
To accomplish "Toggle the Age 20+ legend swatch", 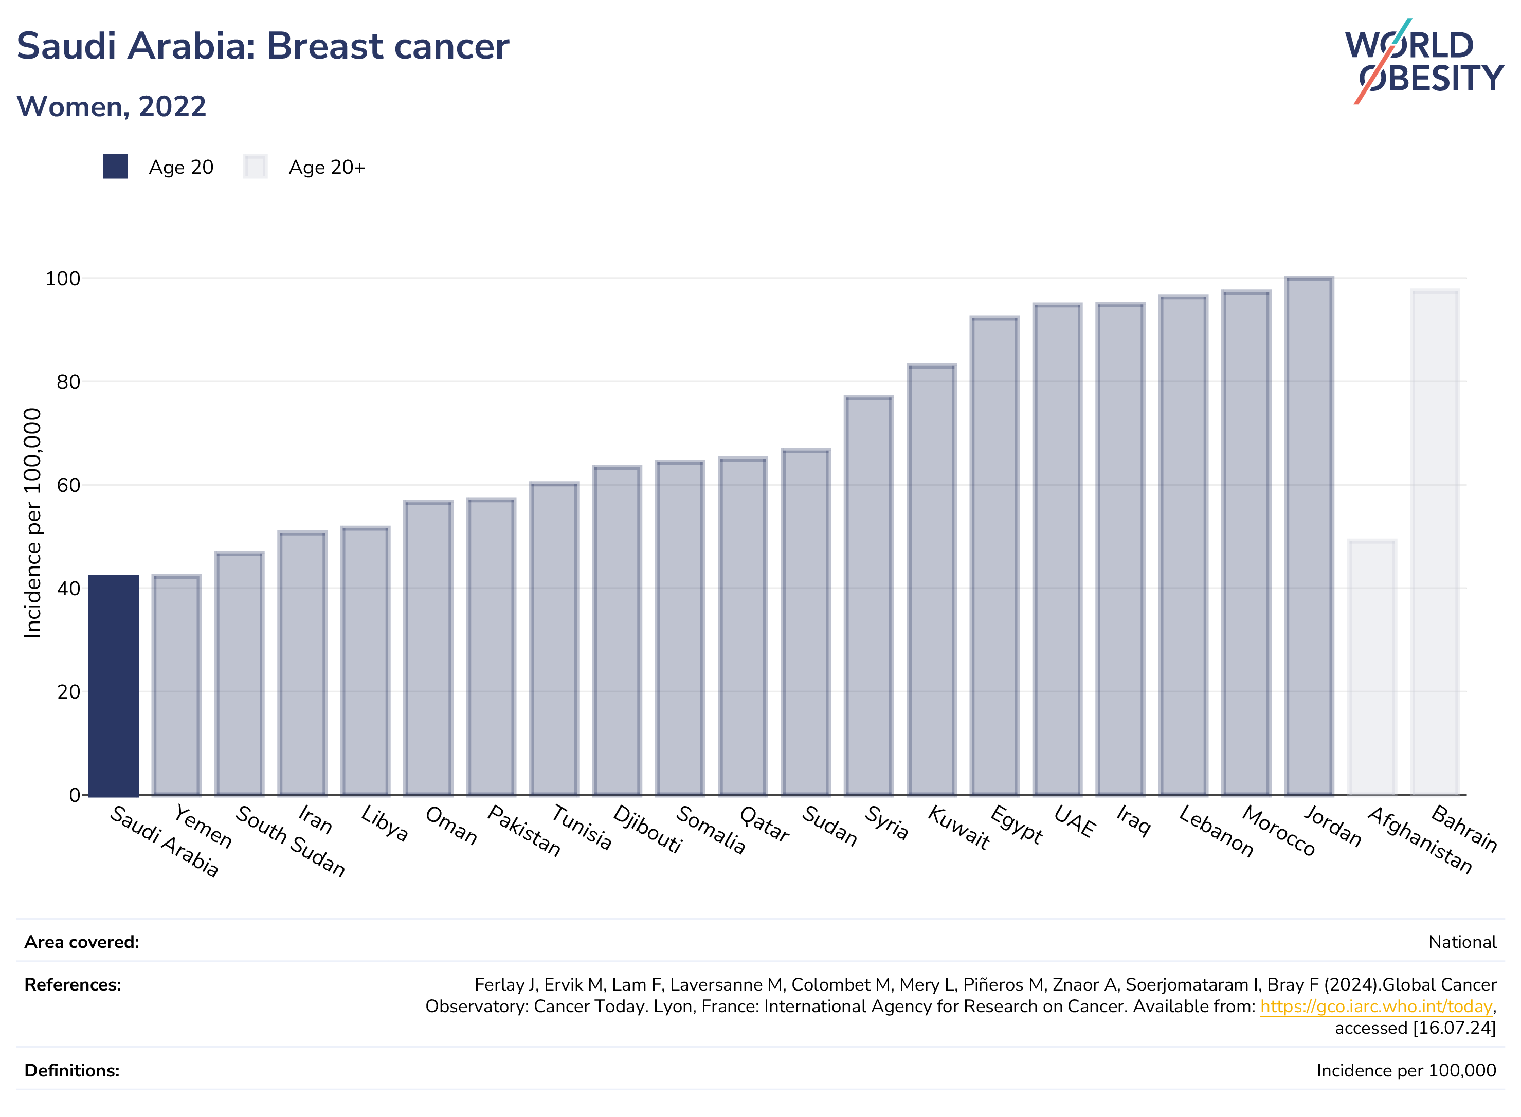I will point(255,167).
